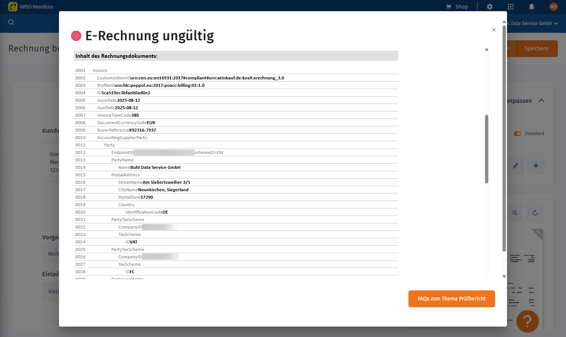The height and width of the screenshot is (337, 566).
Task: Click the search magnifier icon
Action: tap(11, 22)
